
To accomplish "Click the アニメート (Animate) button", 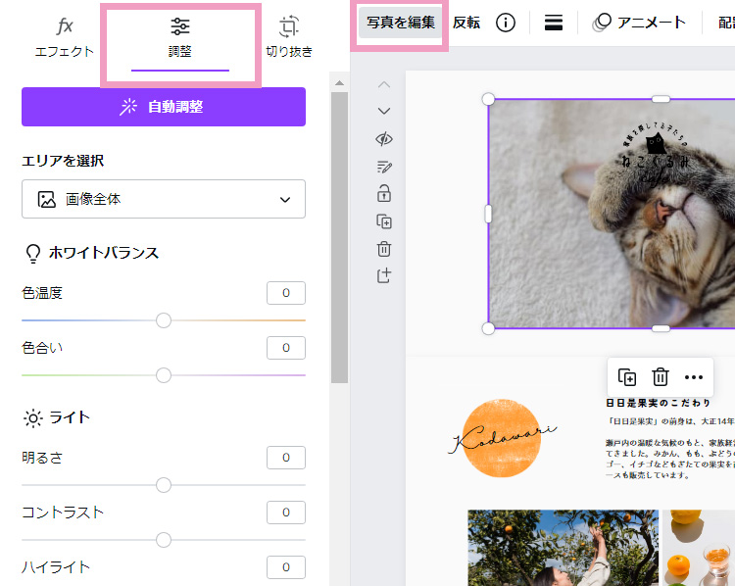I will pyautogui.click(x=639, y=23).
